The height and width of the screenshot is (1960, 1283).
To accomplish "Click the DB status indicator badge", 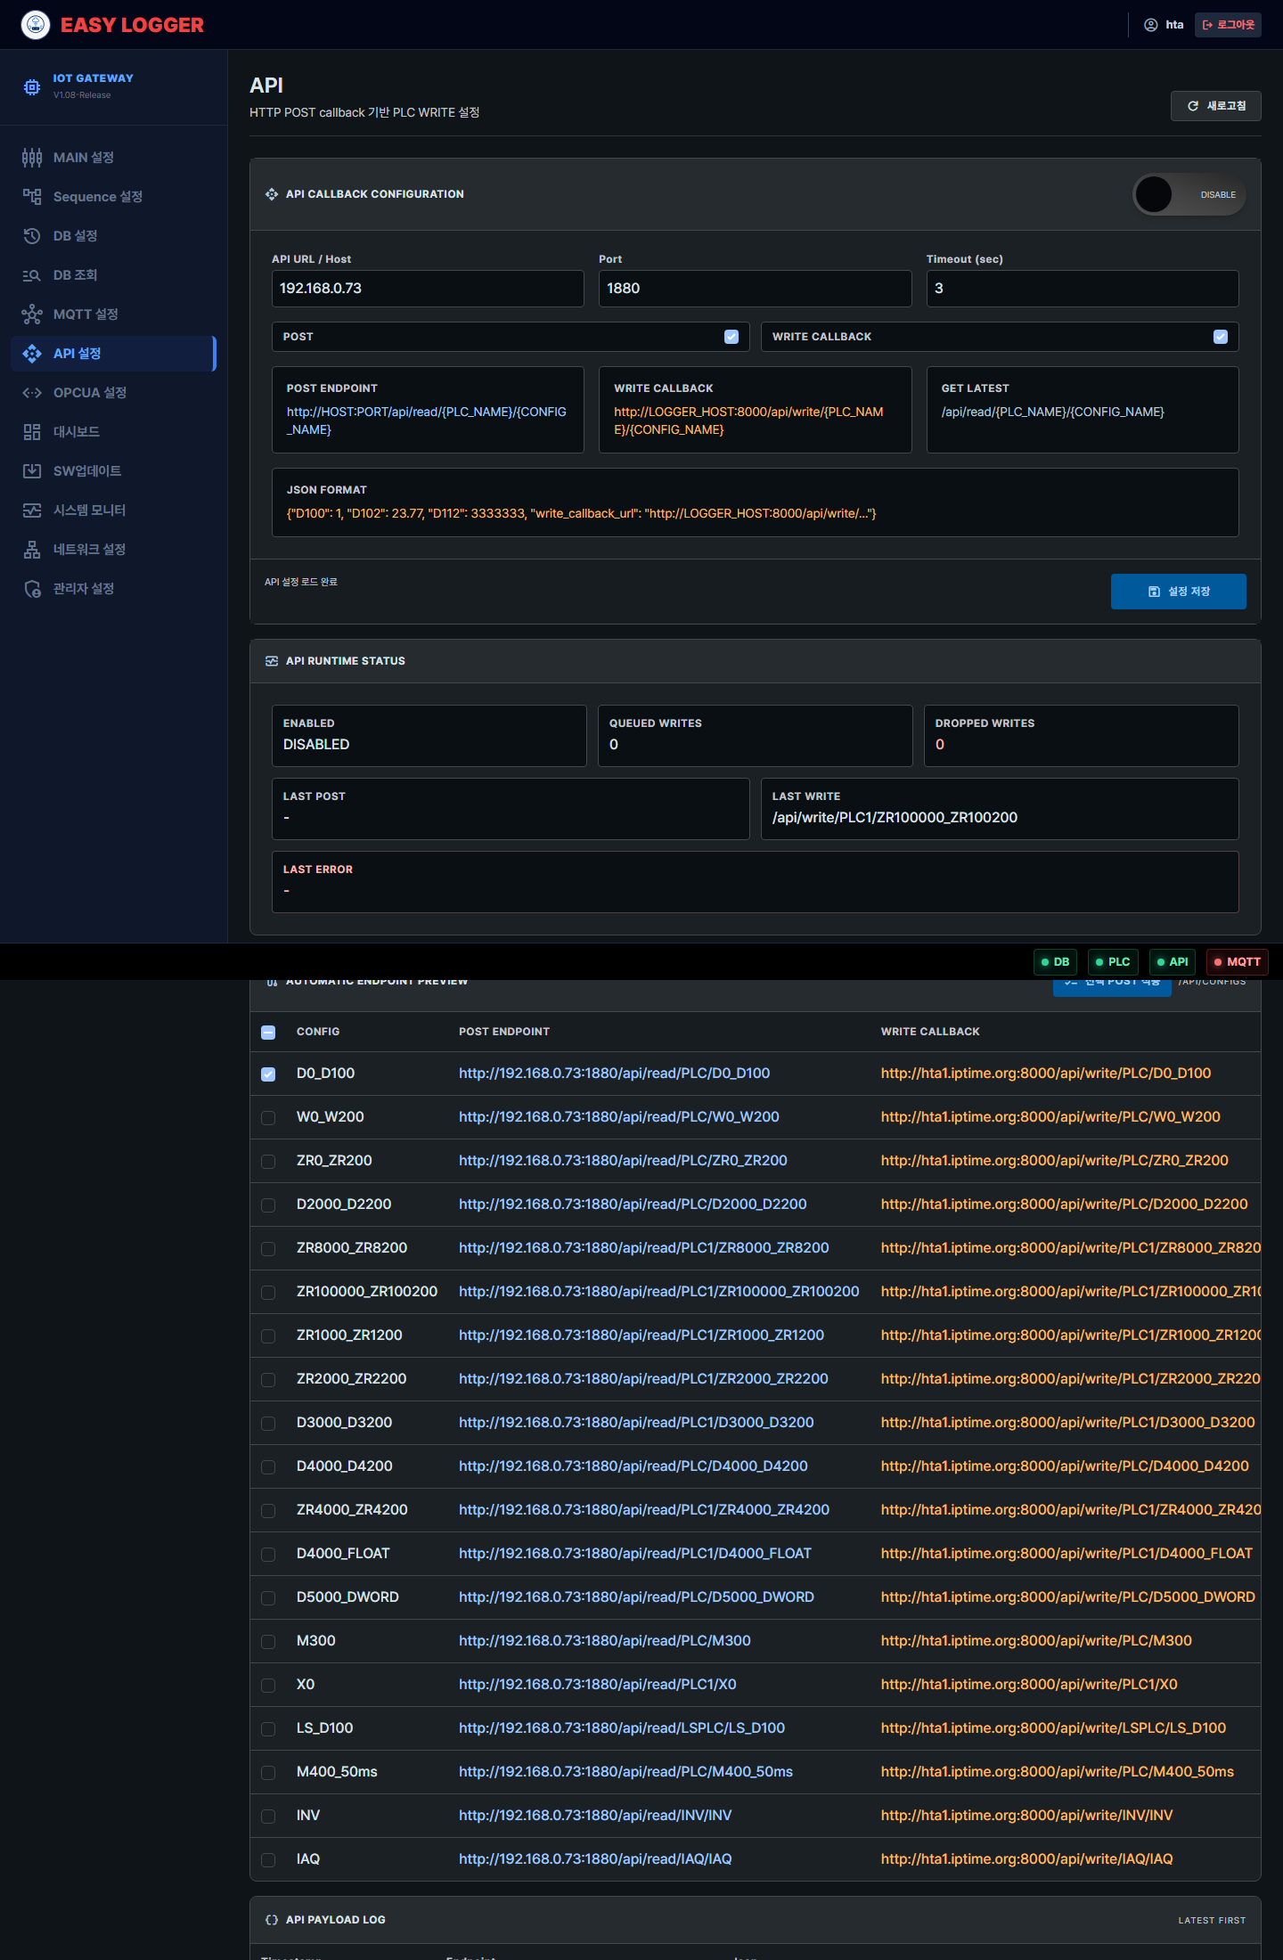I will point(1055,962).
